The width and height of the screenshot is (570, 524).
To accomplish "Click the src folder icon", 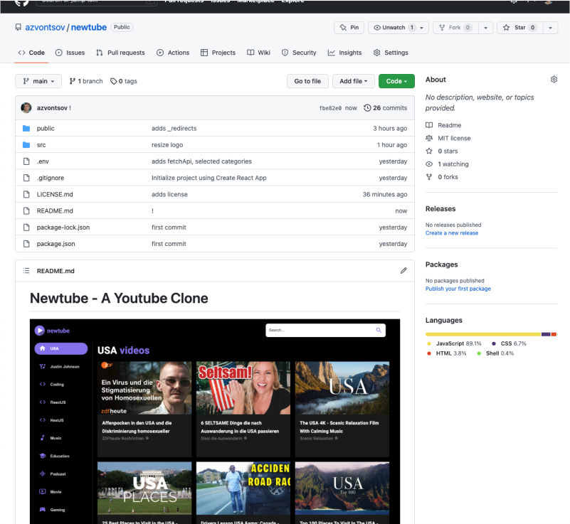I will (x=26, y=145).
